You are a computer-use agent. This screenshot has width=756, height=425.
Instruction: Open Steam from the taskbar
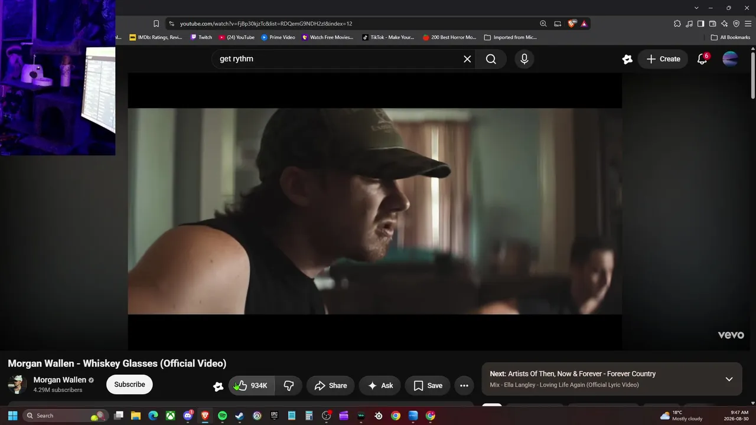click(239, 416)
